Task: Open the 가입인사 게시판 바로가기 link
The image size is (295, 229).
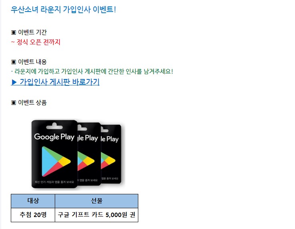Action: coord(55,82)
